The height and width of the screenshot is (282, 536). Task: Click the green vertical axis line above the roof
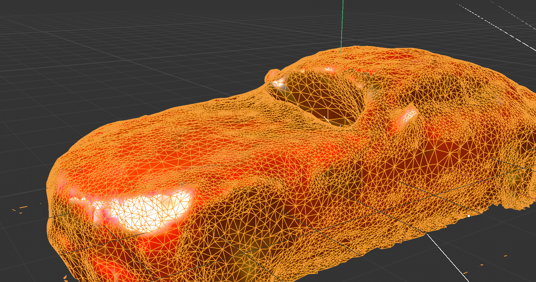pos(342,22)
